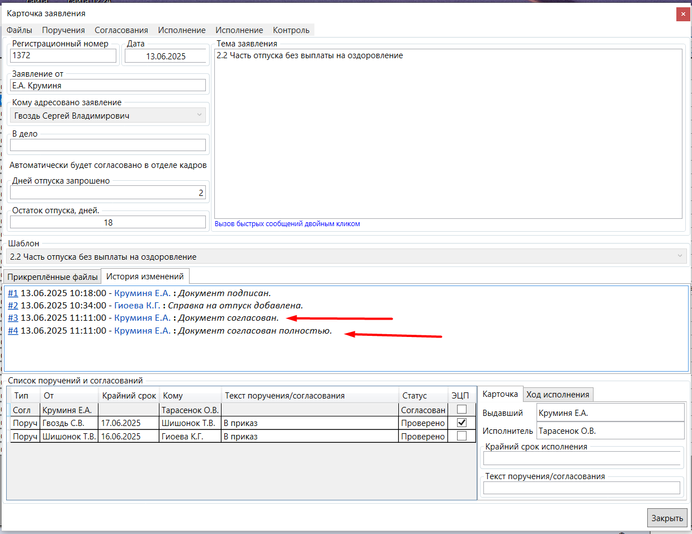692x534 pixels.
Task: Click the Вызов быстрых сообщений hint text
Action: pyautogui.click(x=287, y=224)
